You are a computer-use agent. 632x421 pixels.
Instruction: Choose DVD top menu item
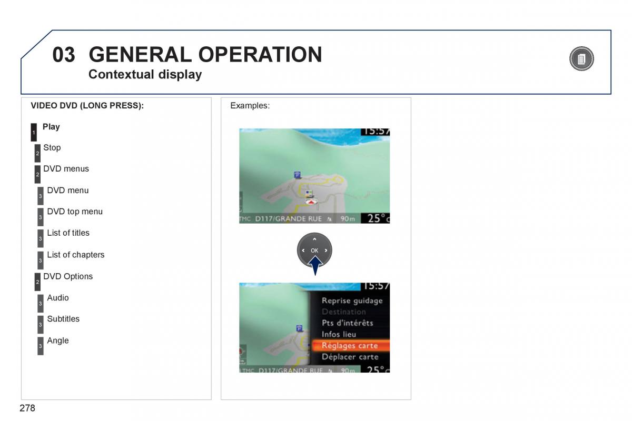75,212
